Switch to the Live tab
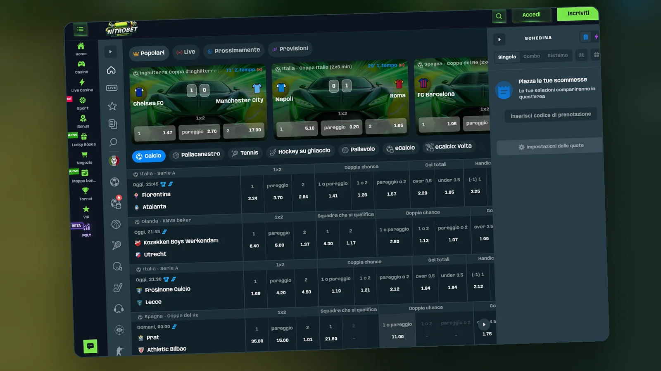This screenshot has height=371, width=661. [x=186, y=52]
